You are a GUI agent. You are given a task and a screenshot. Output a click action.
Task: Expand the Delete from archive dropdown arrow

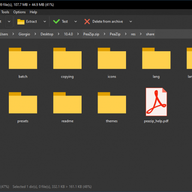[x=131, y=22]
